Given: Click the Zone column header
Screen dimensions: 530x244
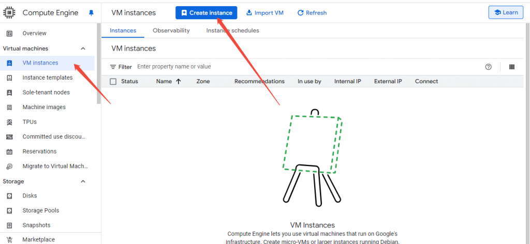Looking at the screenshot, I should (203, 81).
